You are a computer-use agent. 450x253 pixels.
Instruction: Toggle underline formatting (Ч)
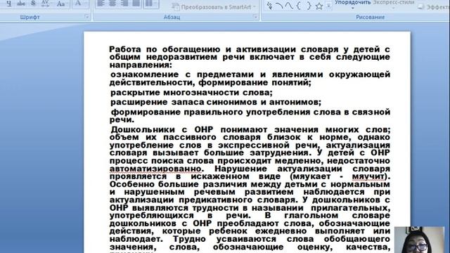tap(9, 4)
